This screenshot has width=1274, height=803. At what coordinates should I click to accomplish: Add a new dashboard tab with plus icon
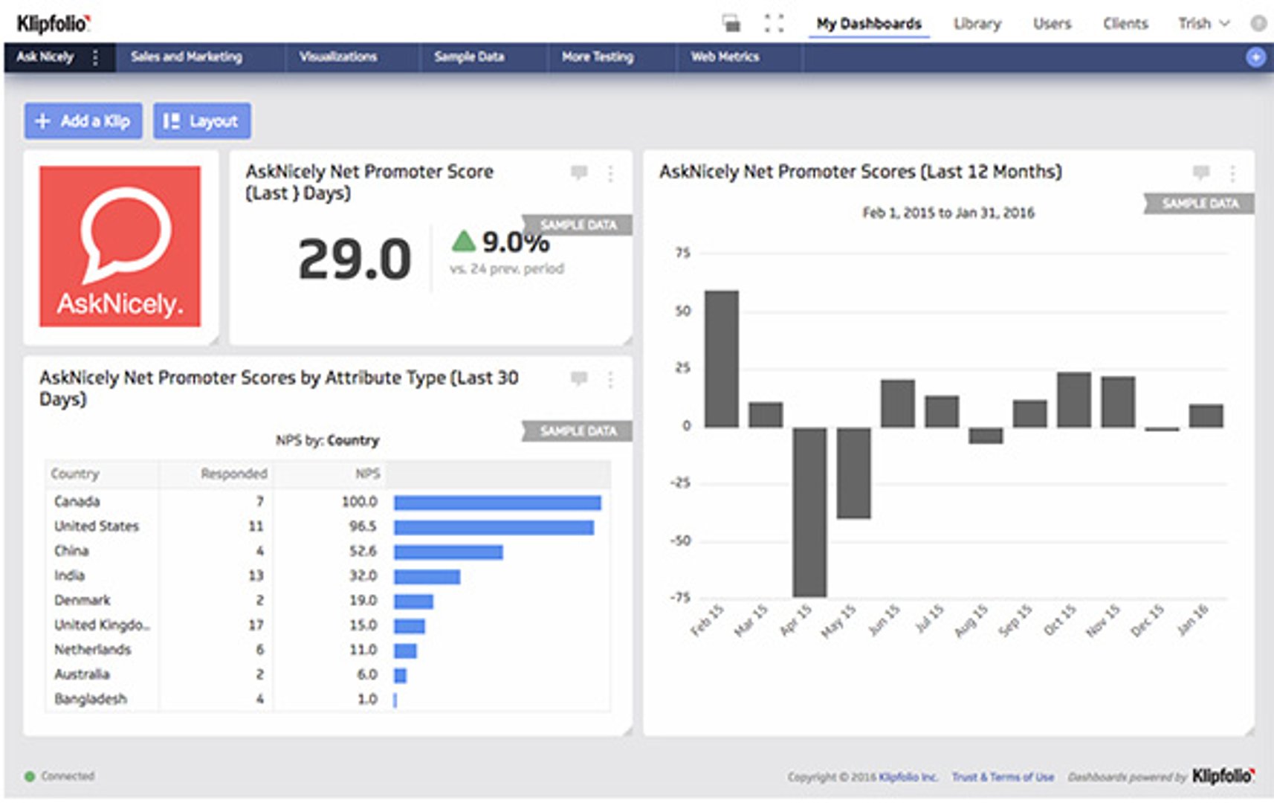click(x=1255, y=57)
